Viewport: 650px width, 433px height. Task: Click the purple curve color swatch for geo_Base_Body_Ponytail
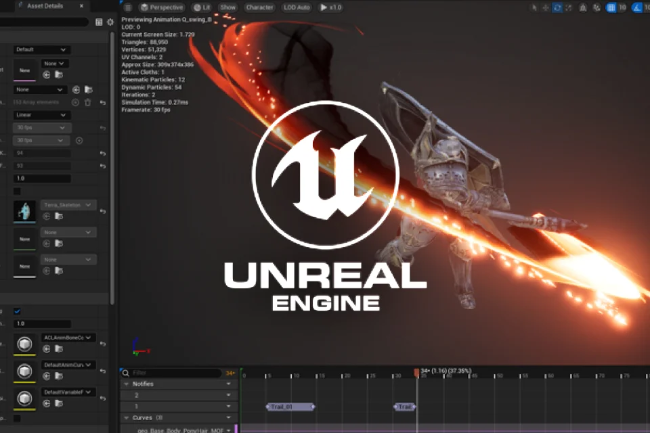pos(236,429)
